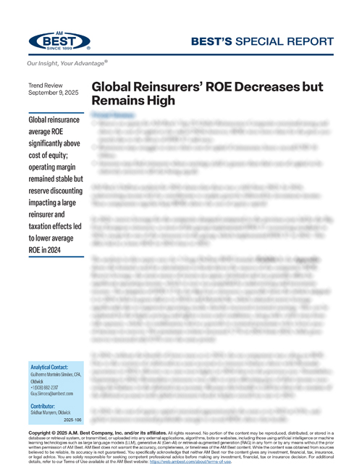This screenshot has width=362, height=469.
Task: Select the title 'Global Reinsurers' ROE Decreases but Remains High'
Action: click(207, 94)
